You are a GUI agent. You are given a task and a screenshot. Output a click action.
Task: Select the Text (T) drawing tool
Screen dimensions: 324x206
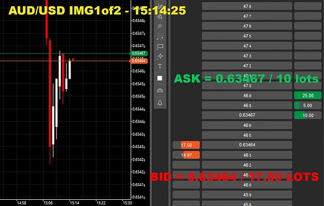click(x=160, y=66)
